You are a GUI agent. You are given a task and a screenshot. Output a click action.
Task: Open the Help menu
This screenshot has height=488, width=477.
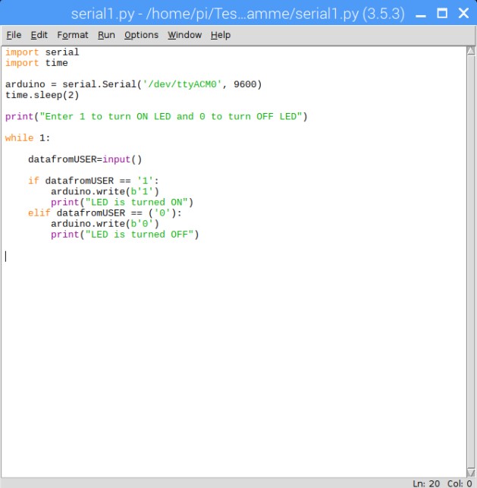click(x=221, y=35)
